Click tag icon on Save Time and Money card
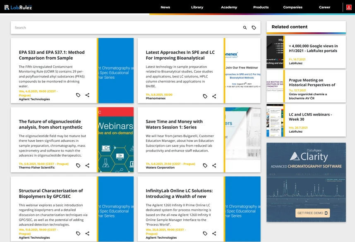This screenshot has width=355, height=242. (205, 166)
